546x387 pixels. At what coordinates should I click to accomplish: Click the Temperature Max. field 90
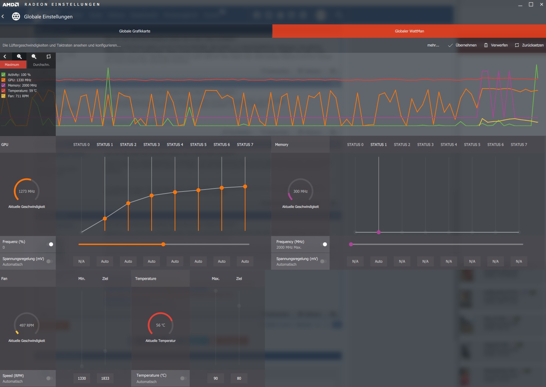[216, 378]
